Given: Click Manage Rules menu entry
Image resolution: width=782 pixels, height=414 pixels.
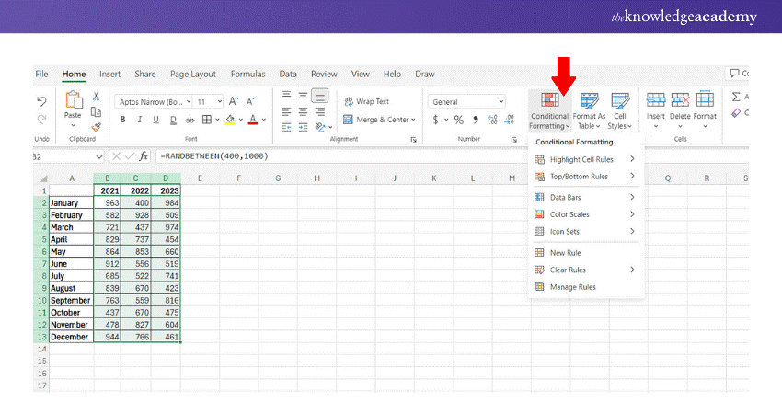Looking at the screenshot, I should (572, 287).
